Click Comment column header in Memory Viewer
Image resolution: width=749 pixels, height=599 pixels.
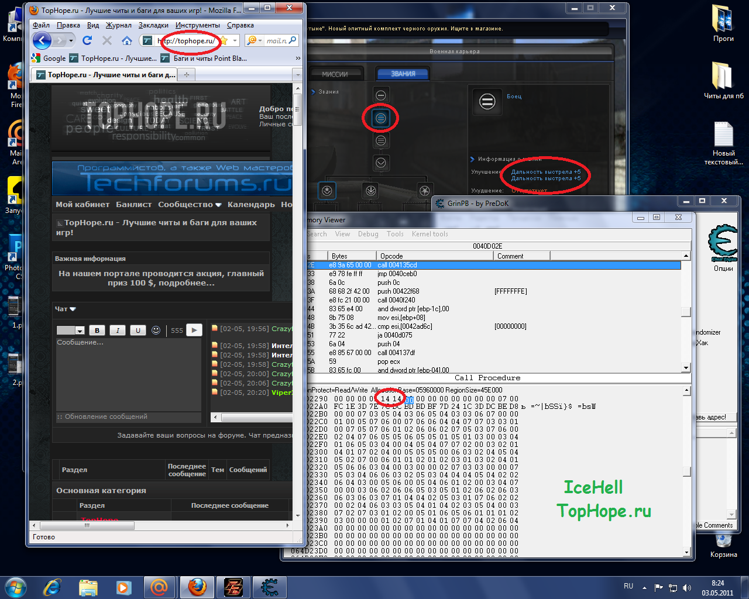coord(521,256)
